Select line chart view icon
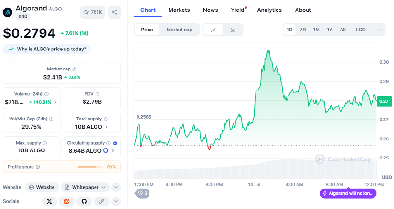Screen dimensions: 394x209 [x=213, y=30]
